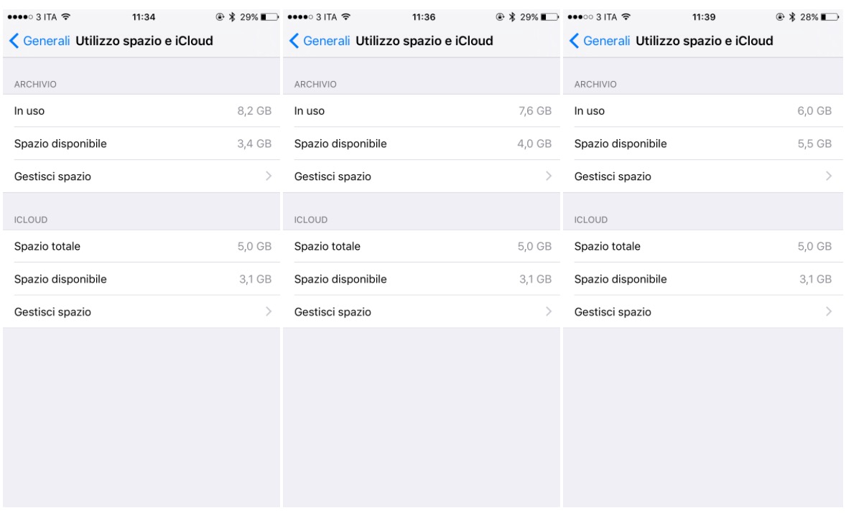Select iCloud 3,1 GB value in the 11:36 screen
Screen dimensions: 846x513
coord(535,279)
